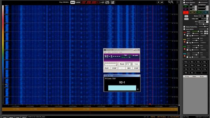
Task: Toggle the MONO button
Action: coord(186,19)
